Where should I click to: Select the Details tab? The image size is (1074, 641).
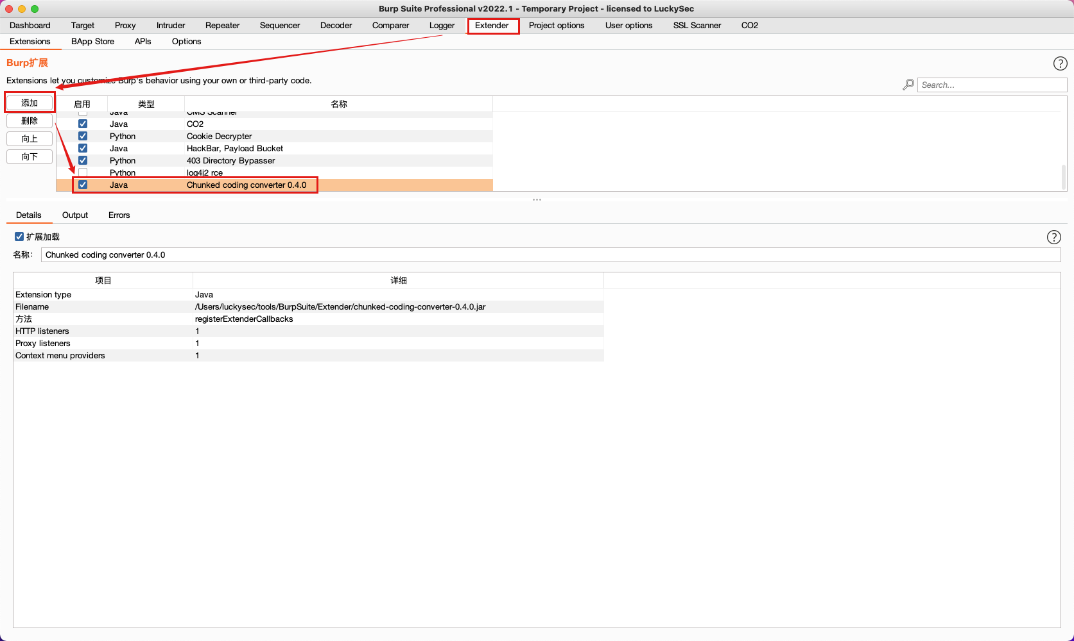(x=29, y=215)
